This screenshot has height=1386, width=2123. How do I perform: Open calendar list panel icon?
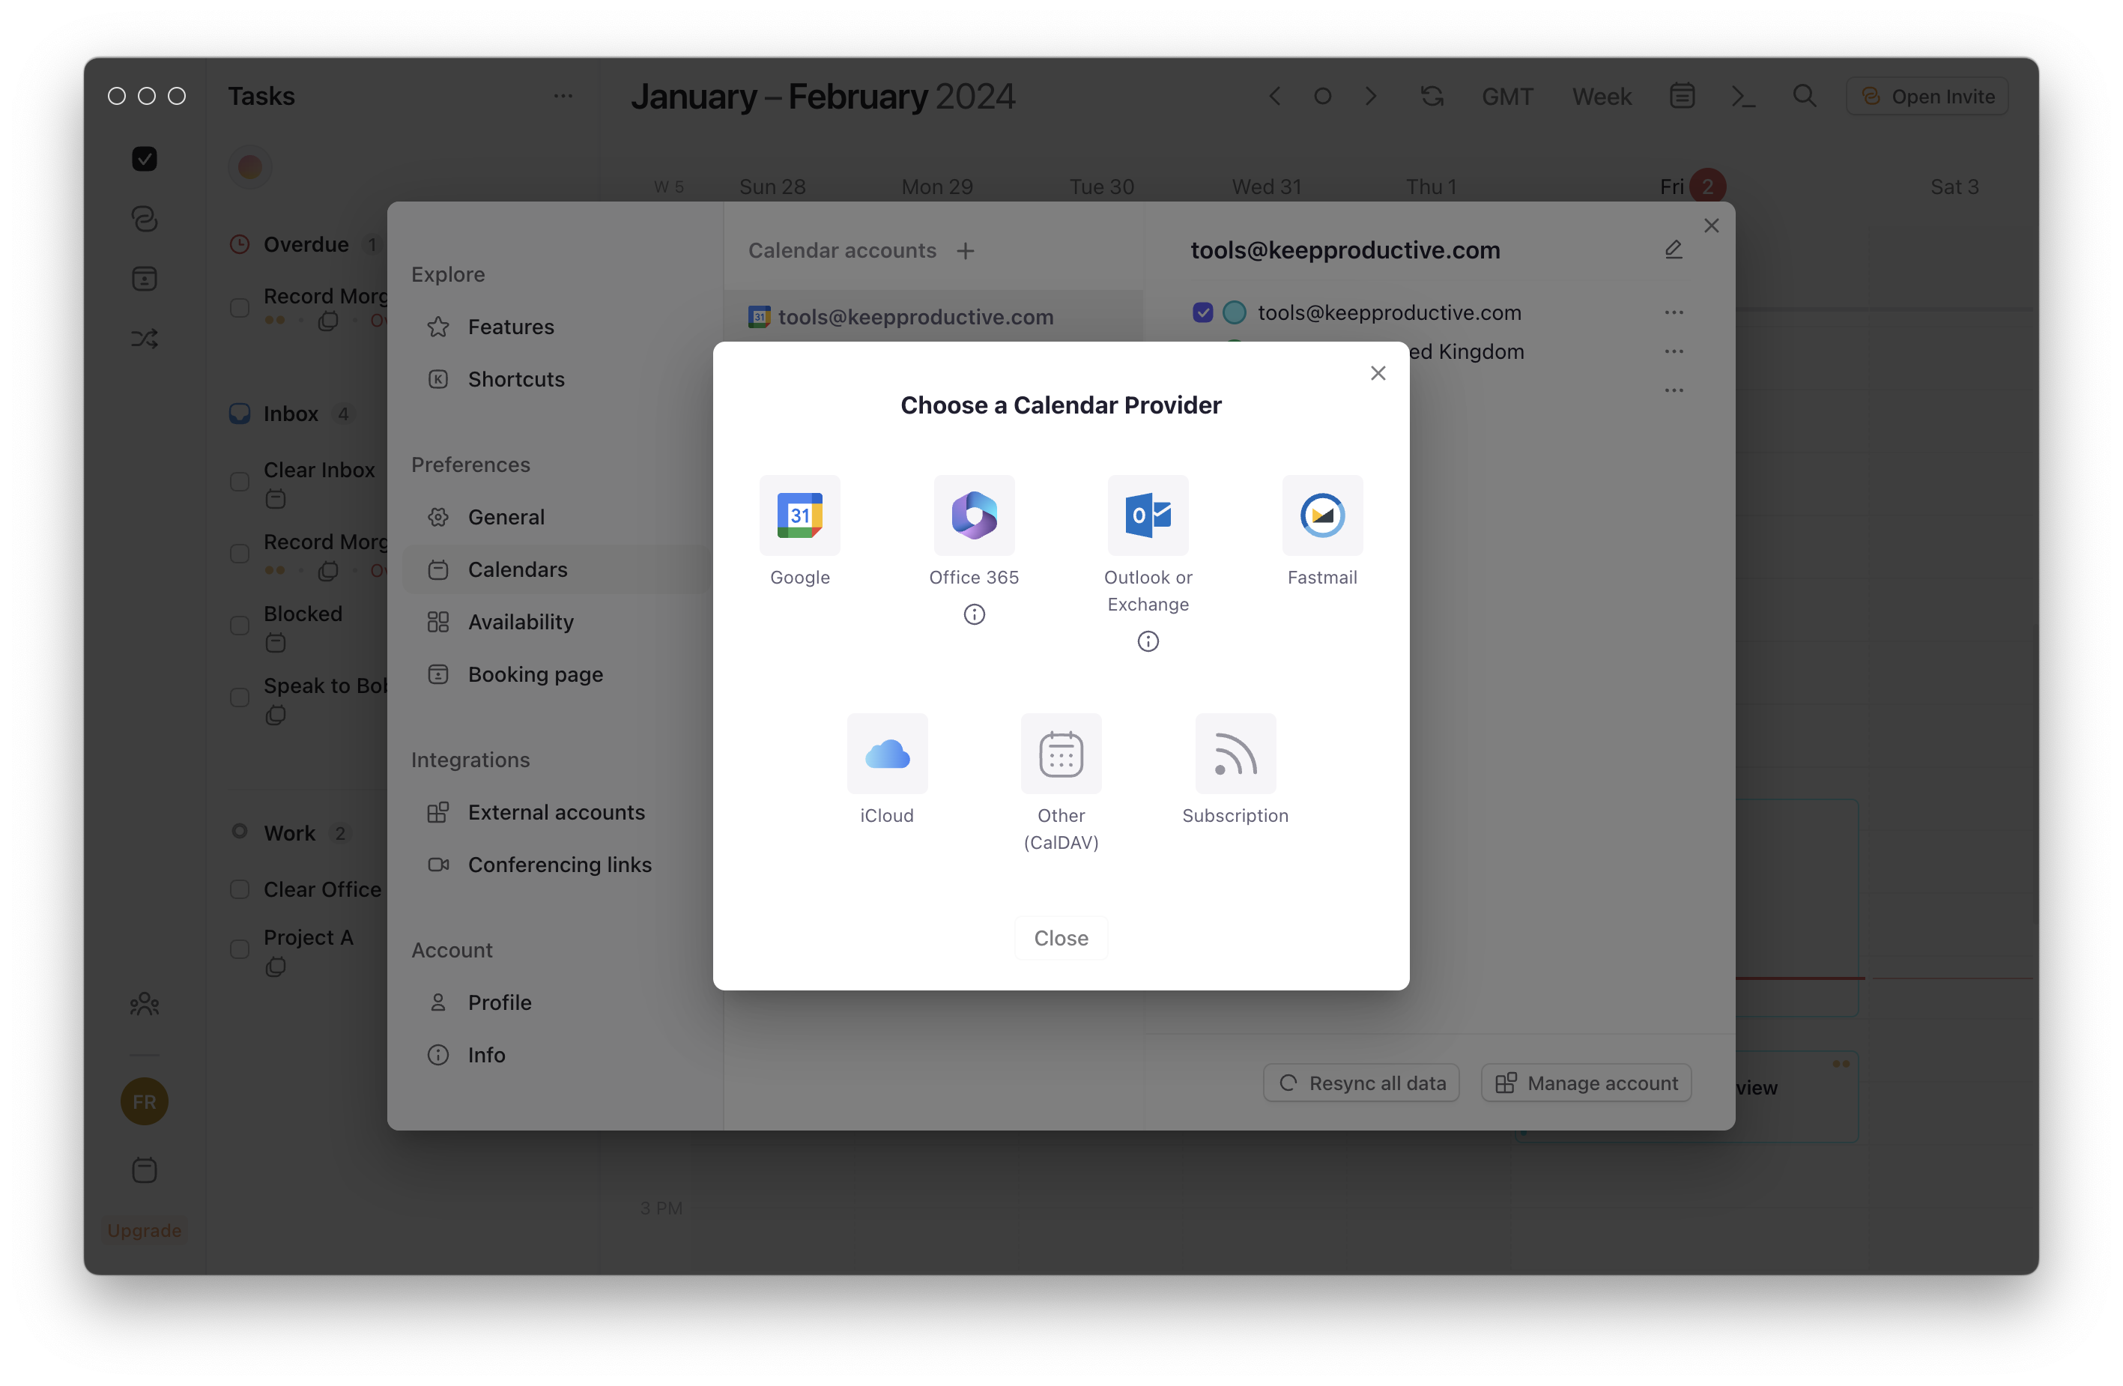click(1682, 97)
